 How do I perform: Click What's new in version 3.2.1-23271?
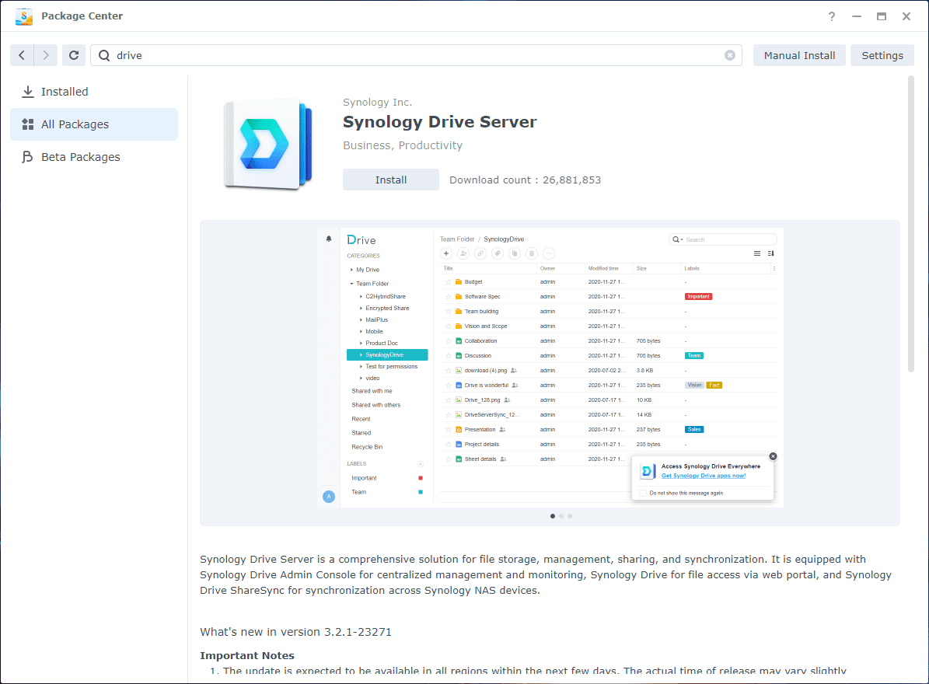click(x=295, y=632)
